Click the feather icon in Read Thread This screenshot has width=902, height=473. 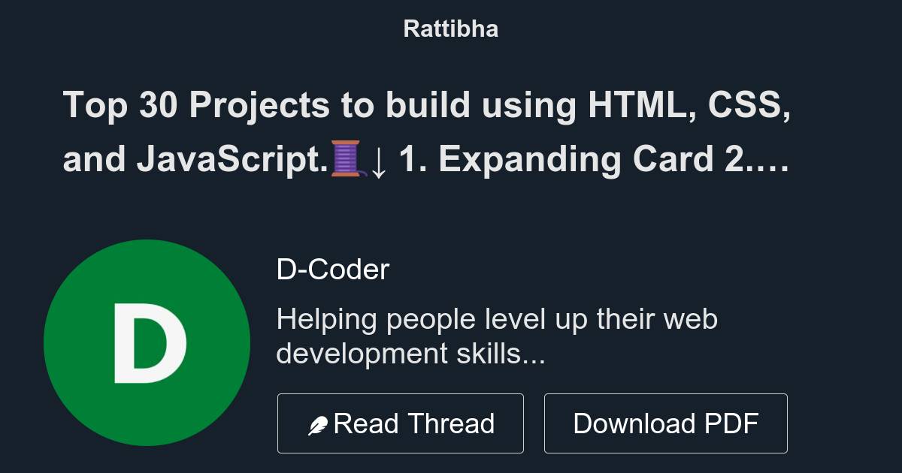(319, 426)
